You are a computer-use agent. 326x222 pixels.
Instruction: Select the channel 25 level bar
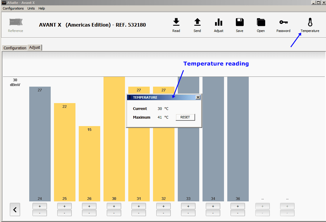coord(65,152)
